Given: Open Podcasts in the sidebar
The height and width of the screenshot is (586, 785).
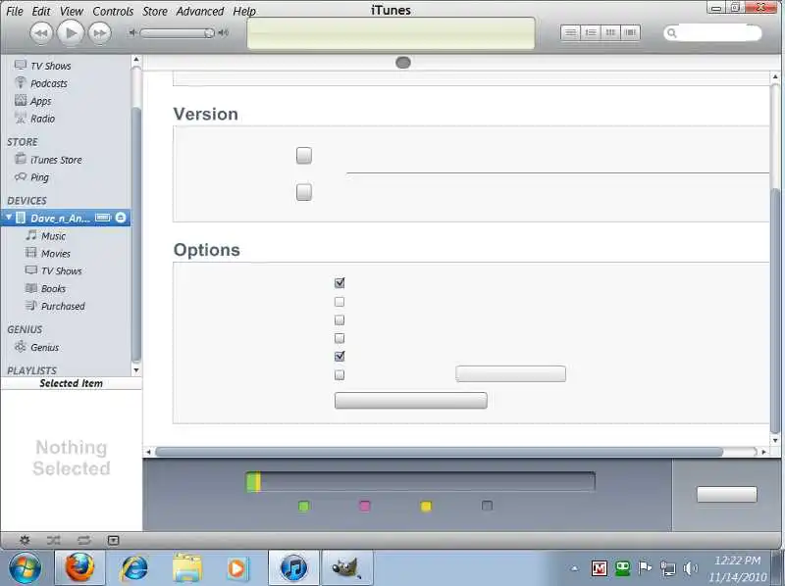Looking at the screenshot, I should coord(48,83).
